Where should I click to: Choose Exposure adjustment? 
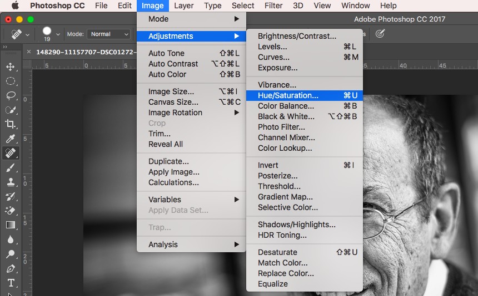pyautogui.click(x=305, y=68)
